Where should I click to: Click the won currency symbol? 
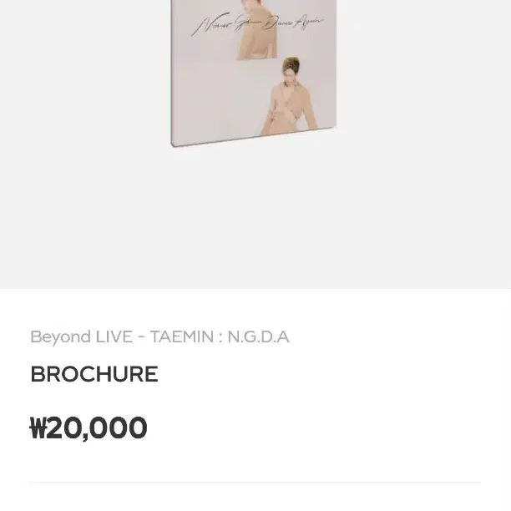click(37, 428)
